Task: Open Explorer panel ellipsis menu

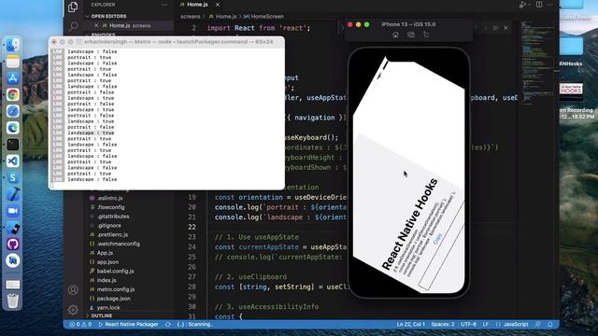Action: tap(164, 5)
